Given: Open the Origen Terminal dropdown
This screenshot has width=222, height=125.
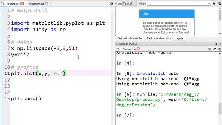Looking at the screenshot, I should click(x=129, y=3).
